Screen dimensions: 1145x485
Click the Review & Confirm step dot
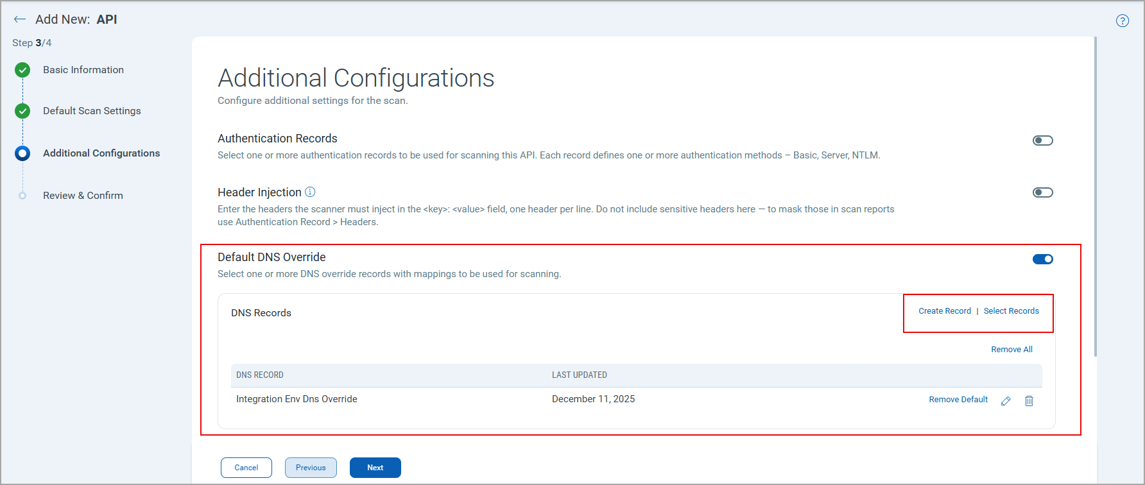coord(22,196)
